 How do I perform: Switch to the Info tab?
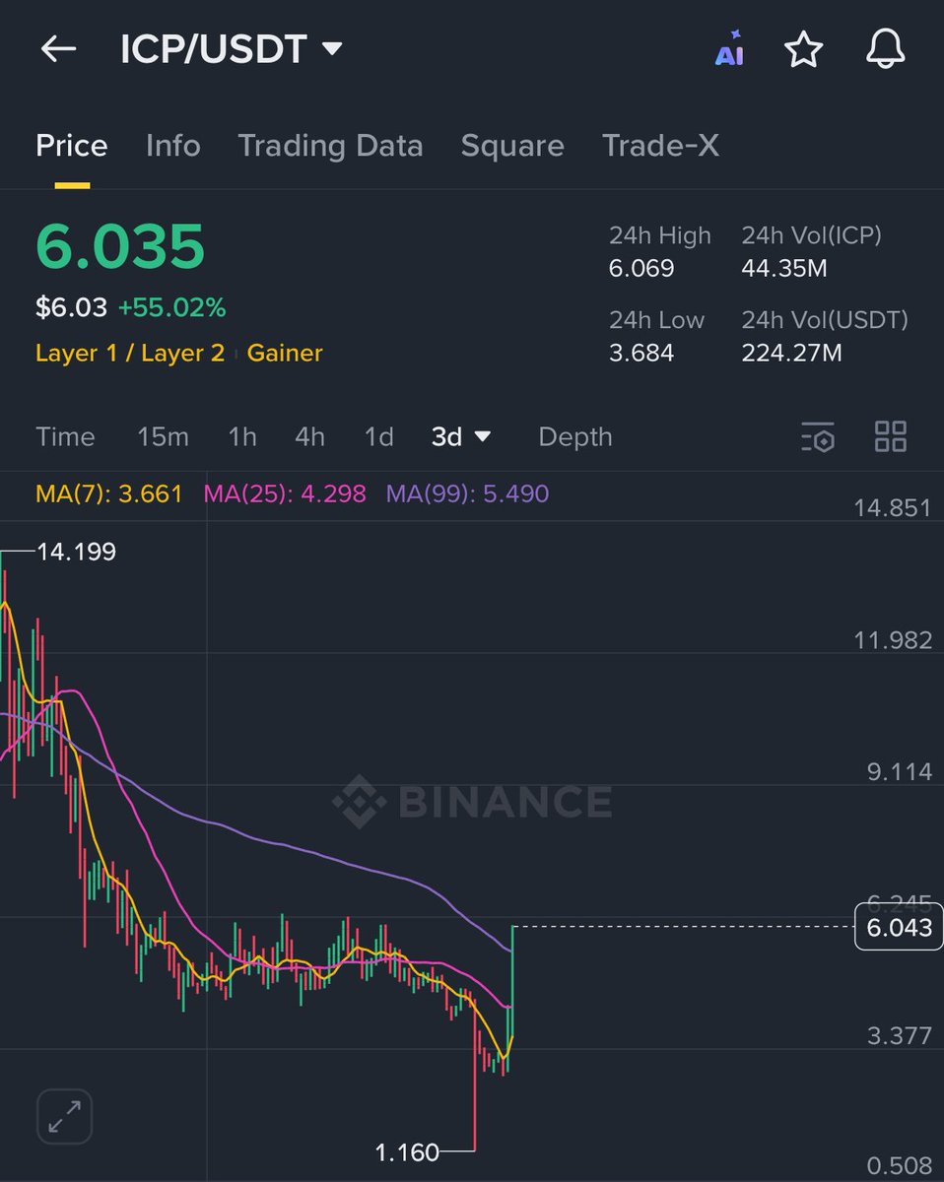point(172,146)
